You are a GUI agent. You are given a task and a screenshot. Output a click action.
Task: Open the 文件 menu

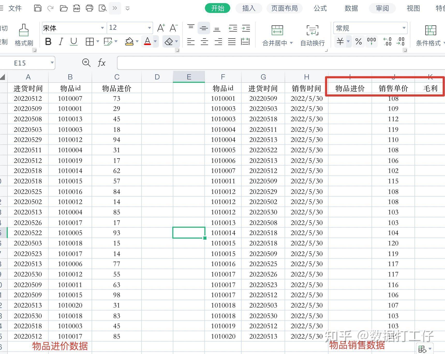coord(15,8)
